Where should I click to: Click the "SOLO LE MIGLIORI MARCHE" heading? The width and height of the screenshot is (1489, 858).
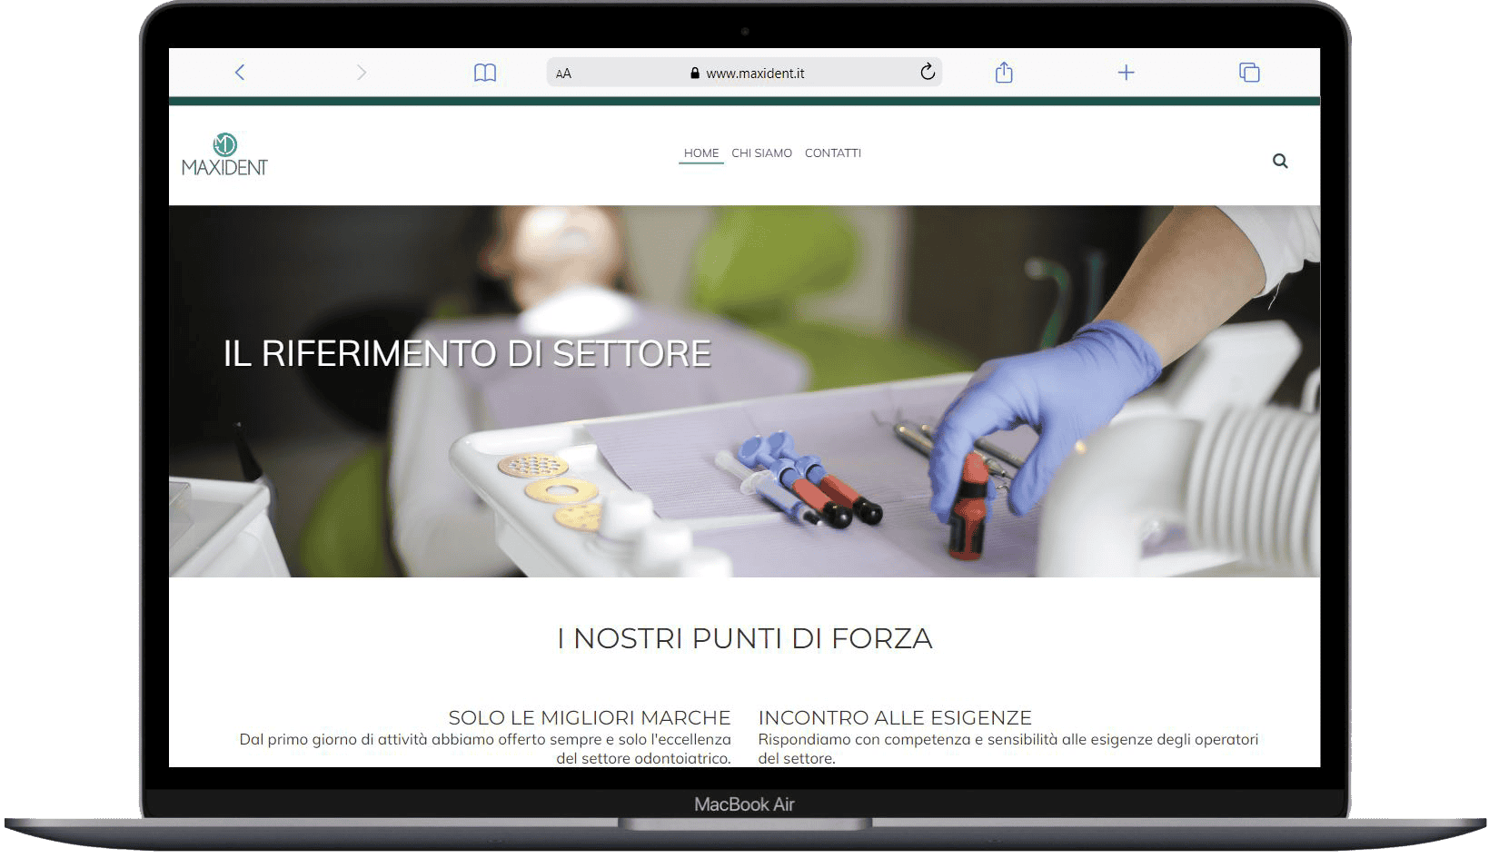pos(589,717)
